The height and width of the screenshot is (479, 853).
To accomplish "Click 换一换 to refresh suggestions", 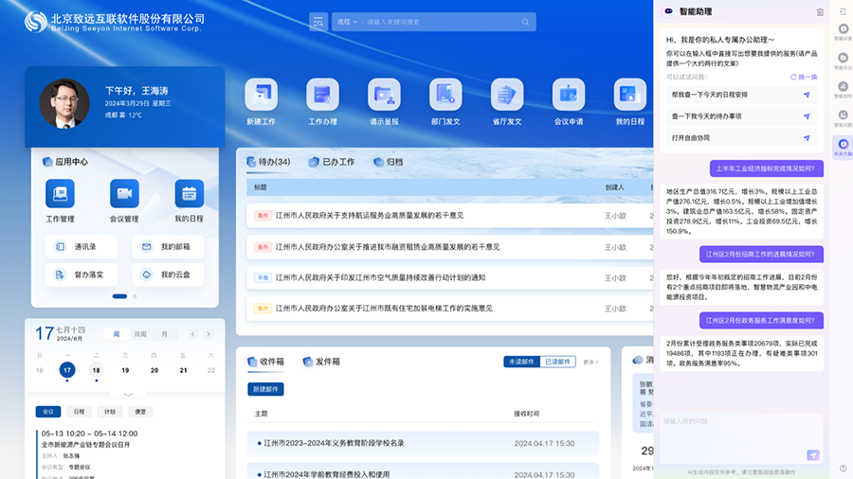I will [804, 77].
